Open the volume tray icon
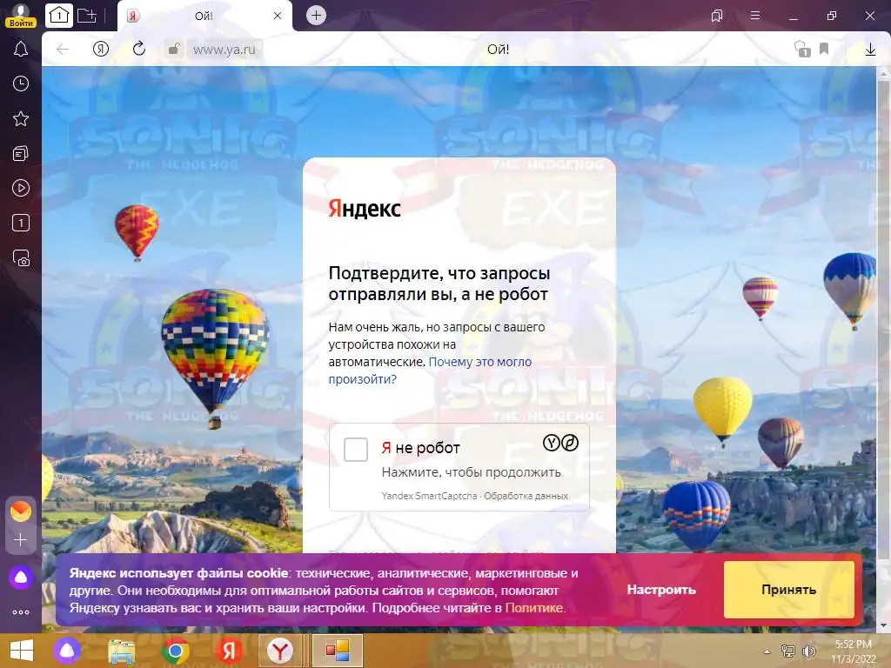891x668 pixels. coord(808,651)
